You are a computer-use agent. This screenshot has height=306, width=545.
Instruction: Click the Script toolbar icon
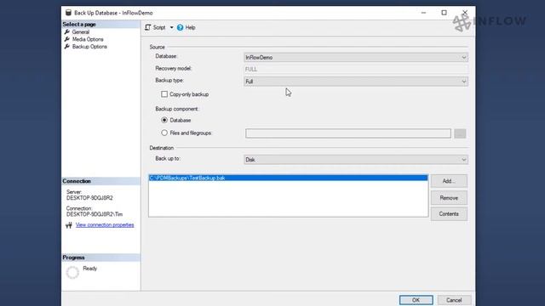pos(148,27)
